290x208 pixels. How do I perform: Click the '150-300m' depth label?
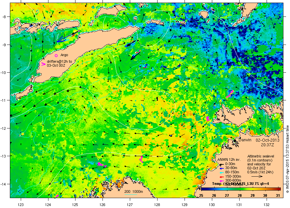pyautogui.click(x=233, y=176)
